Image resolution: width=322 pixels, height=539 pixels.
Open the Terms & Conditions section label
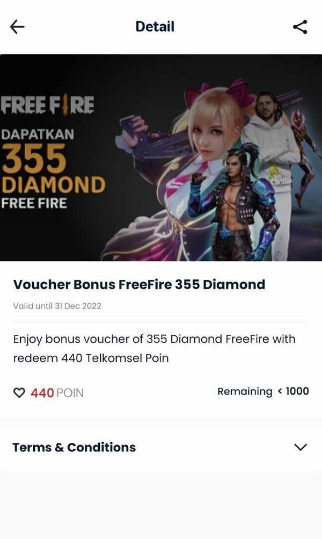[74, 447]
